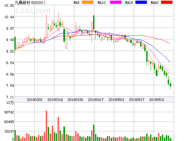Click the 20180316 date label
This screenshot has width=192, height=141.
[55, 100]
